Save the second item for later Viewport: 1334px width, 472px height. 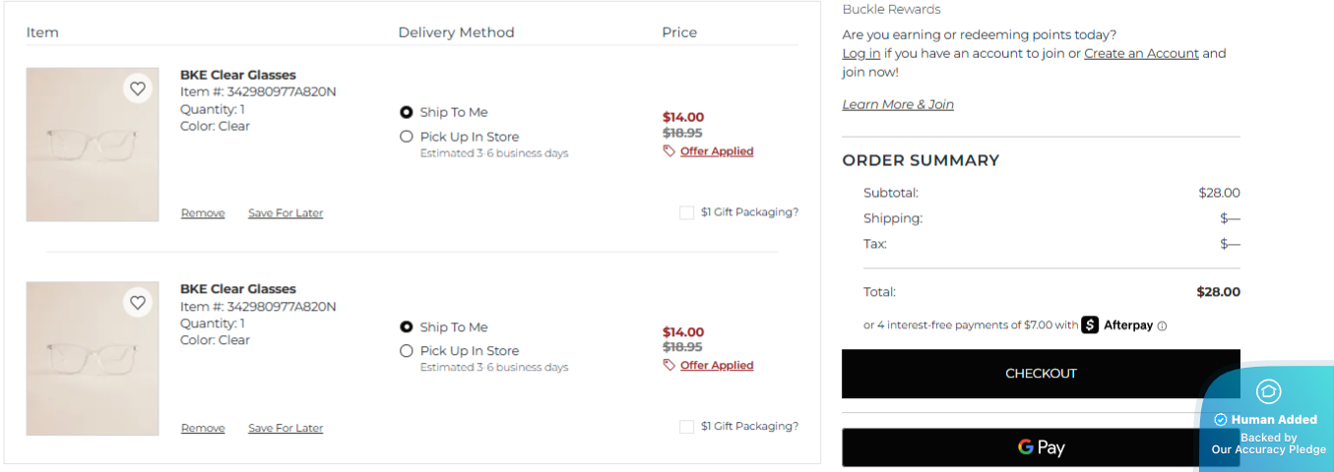pos(286,428)
